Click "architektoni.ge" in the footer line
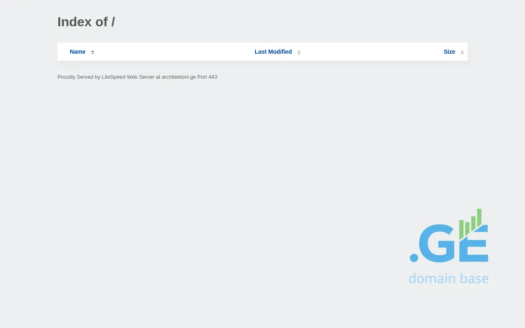The width and height of the screenshot is (525, 328). click(x=178, y=77)
